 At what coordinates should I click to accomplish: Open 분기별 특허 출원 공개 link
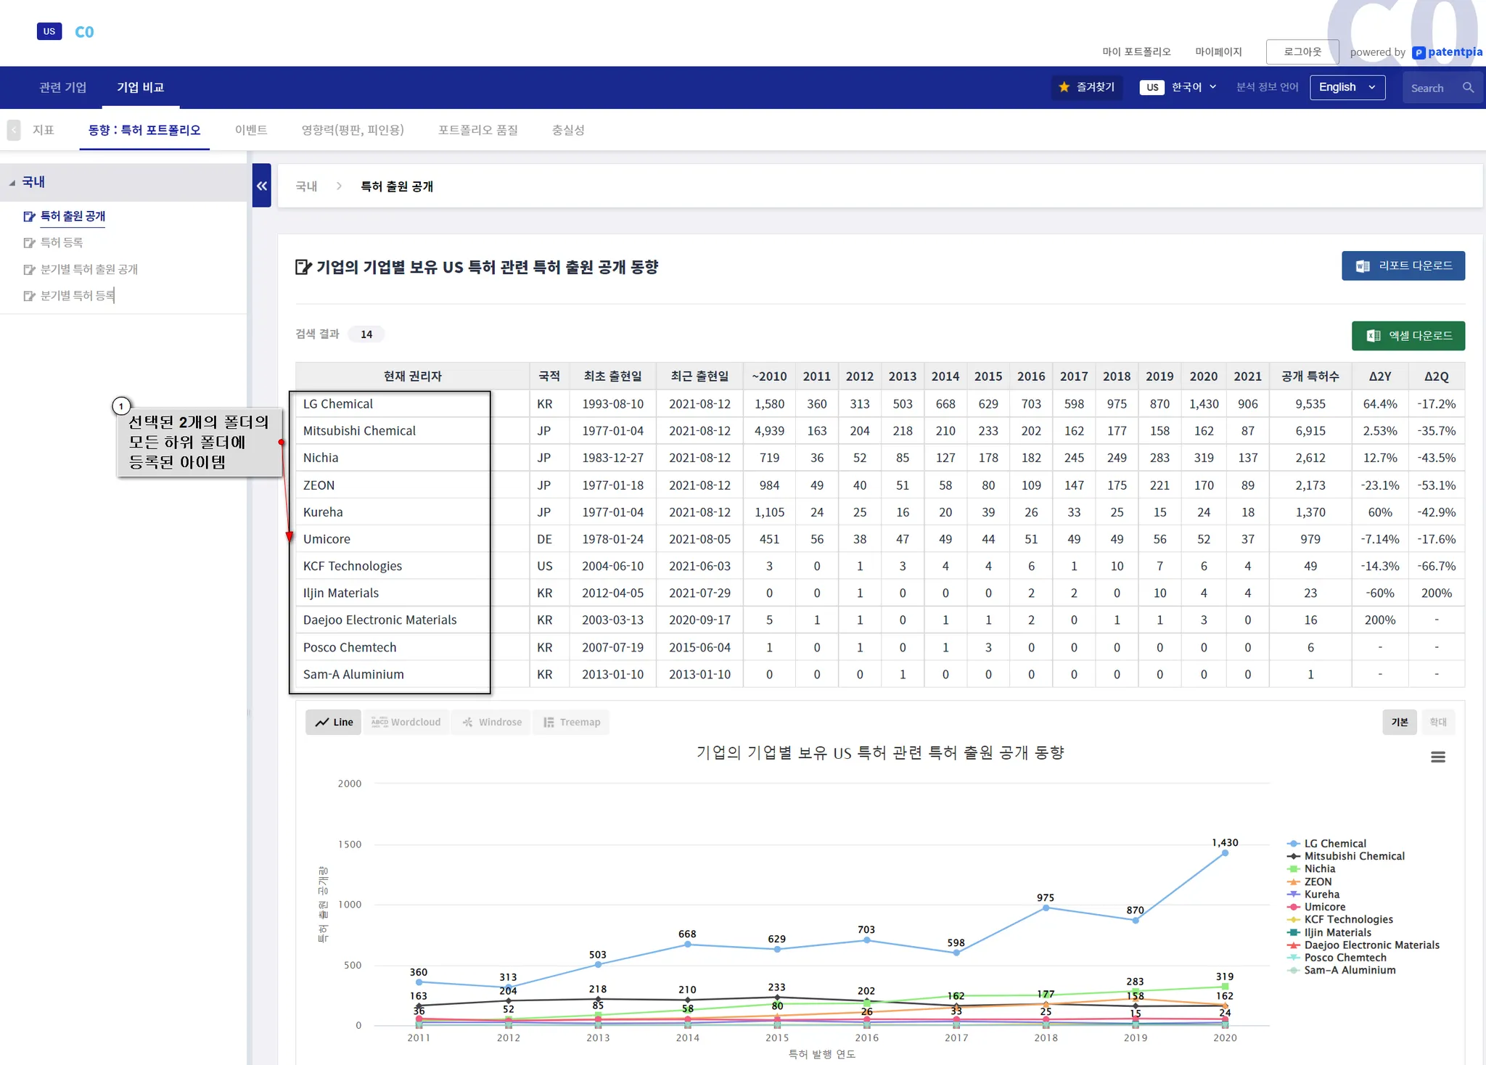[89, 269]
